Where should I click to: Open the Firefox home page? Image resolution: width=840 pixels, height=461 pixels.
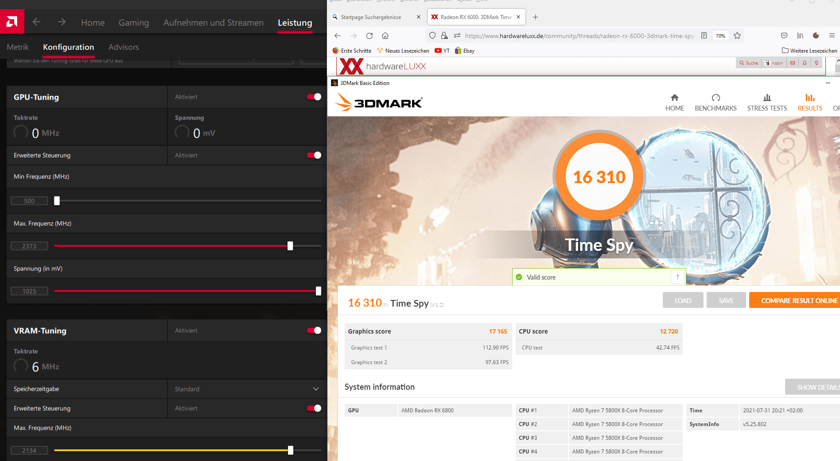385,36
